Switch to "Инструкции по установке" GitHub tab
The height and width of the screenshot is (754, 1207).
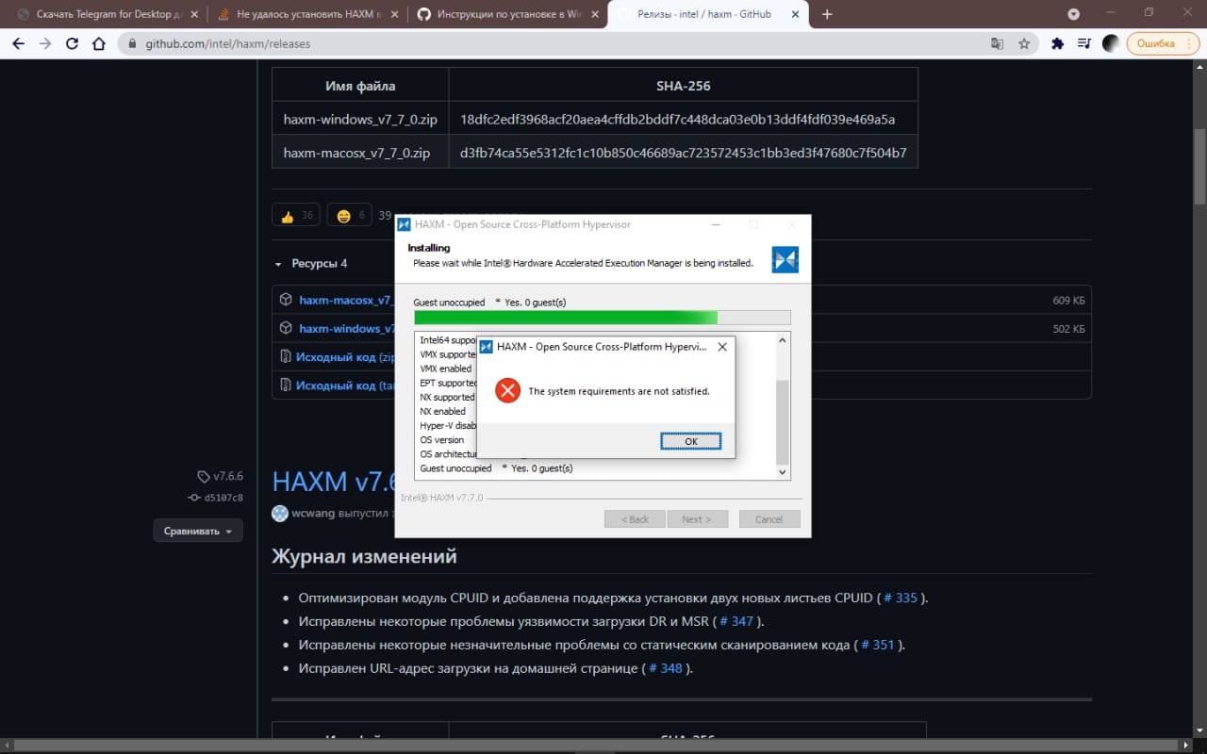coord(508,14)
